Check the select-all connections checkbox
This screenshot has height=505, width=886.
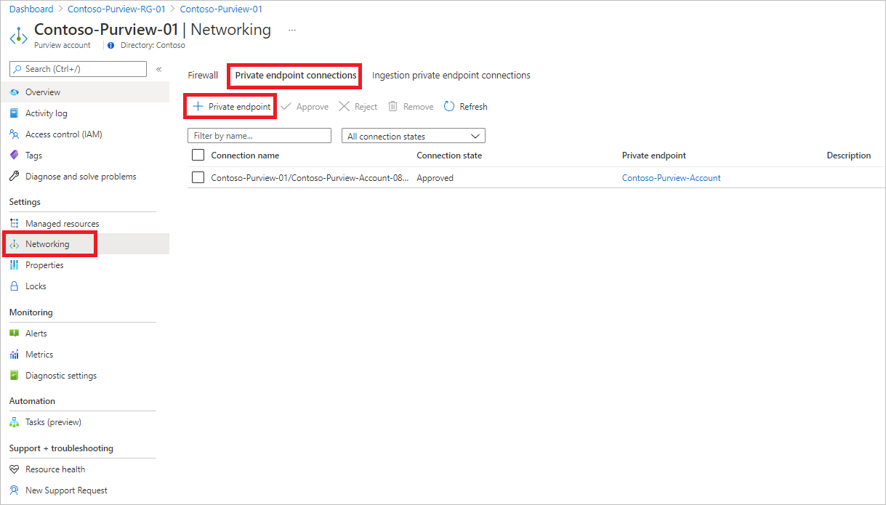pos(198,155)
